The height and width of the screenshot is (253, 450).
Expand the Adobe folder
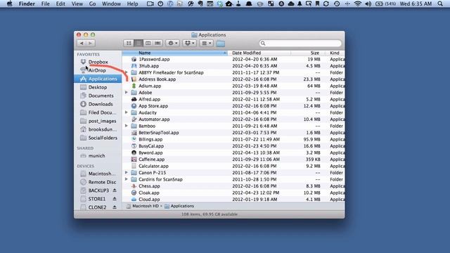point(127,92)
